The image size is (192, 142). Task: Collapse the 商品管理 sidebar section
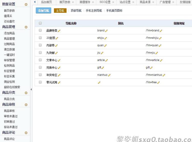[26, 27]
